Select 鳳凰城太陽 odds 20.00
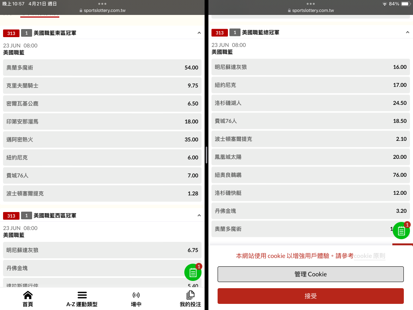Viewport: 413px width, 310px height. [311, 157]
